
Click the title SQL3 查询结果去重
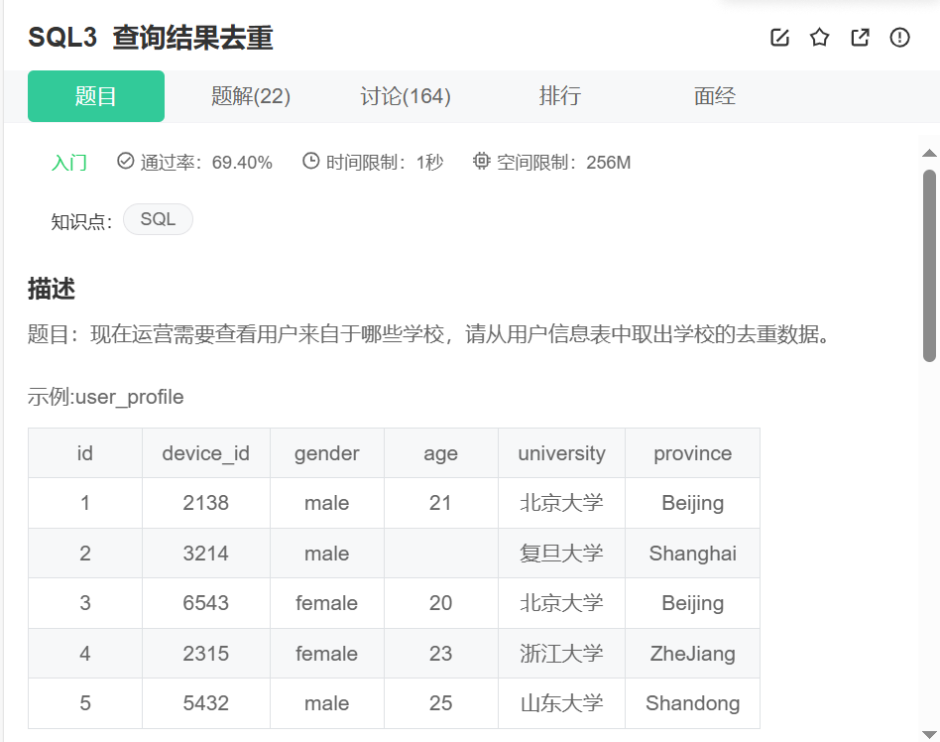coord(151,37)
